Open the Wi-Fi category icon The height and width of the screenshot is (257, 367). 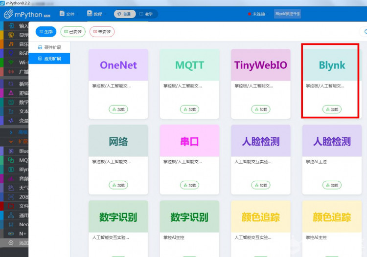tap(11, 62)
